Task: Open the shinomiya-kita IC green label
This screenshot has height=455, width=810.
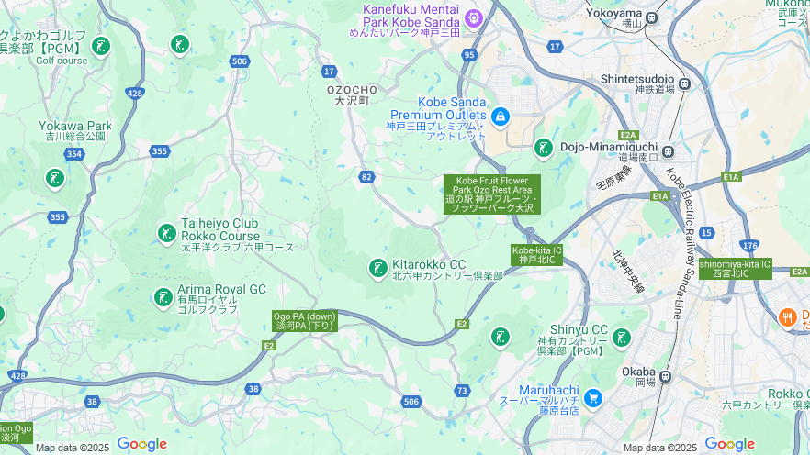Action: tap(735, 269)
